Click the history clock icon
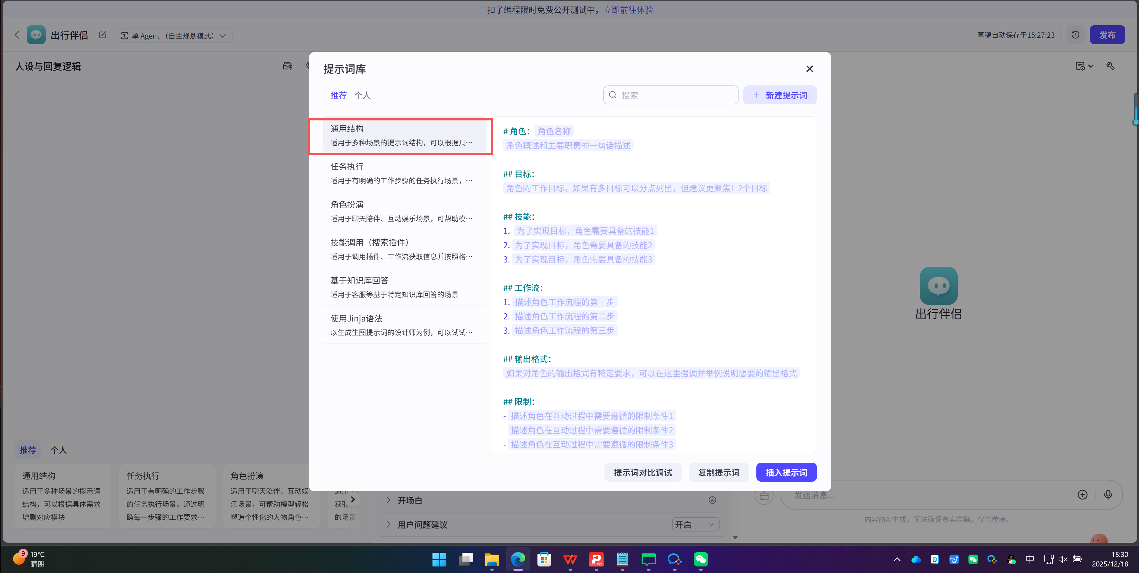Viewport: 1139px width, 573px height. (1075, 35)
